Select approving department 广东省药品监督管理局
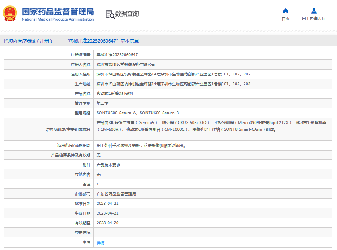The image size is (337, 250). pyautogui.click(x=116, y=194)
